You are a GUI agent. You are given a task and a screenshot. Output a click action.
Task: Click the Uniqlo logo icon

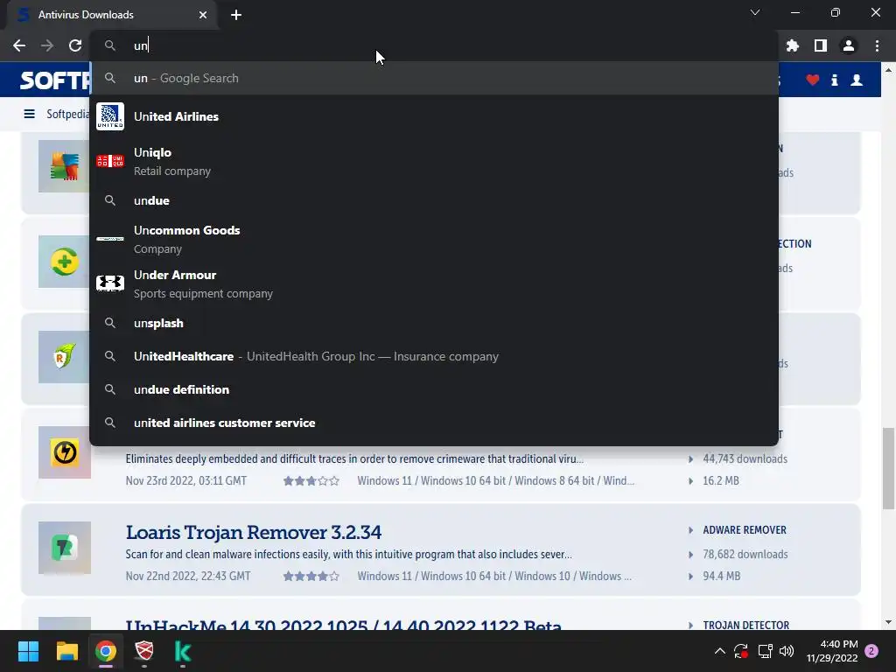(110, 161)
